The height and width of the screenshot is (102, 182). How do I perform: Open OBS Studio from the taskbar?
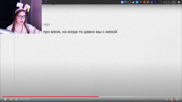coord(130,2)
